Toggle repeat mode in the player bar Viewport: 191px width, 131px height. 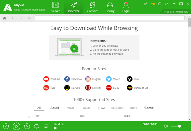(x=36, y=126)
